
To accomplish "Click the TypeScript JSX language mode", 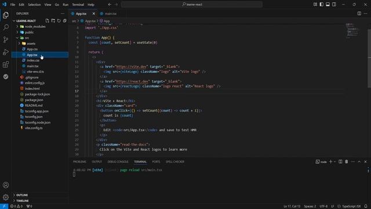I will (351, 206).
